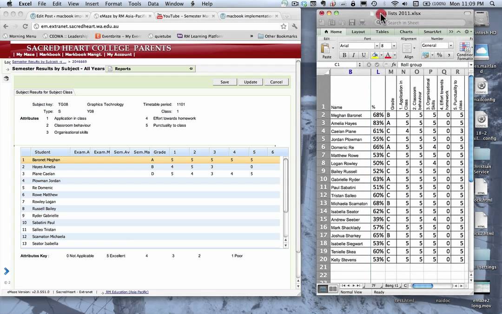Open My Account link in eMaze header
This screenshot has width=502, height=314.
119,54
